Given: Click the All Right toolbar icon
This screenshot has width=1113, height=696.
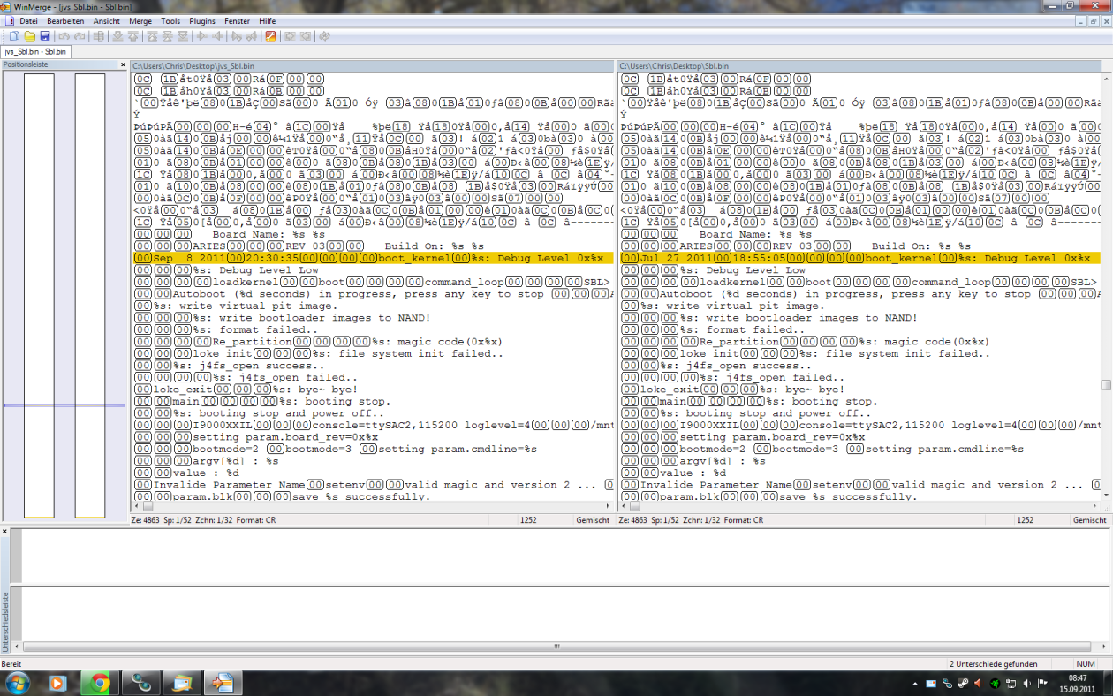Looking at the screenshot, I should (291, 36).
